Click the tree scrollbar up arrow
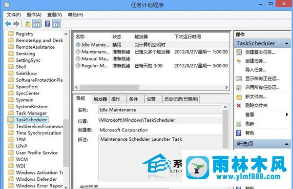Viewport: 293px width, 189px height. (66, 34)
